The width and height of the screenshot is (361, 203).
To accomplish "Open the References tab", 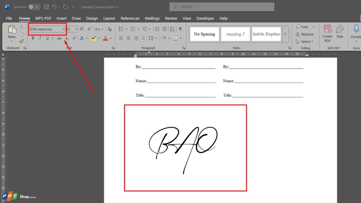I will pyautogui.click(x=130, y=18).
